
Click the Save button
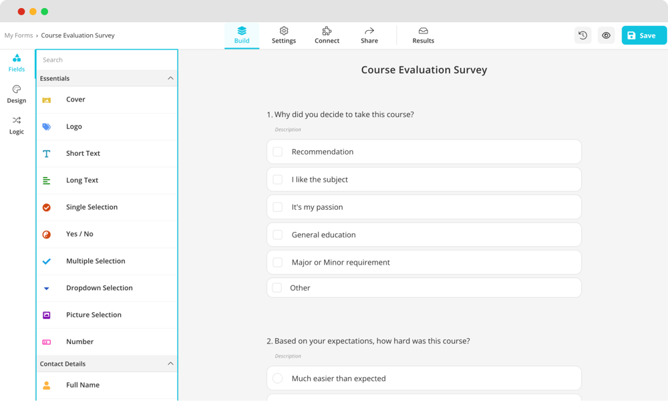643,35
